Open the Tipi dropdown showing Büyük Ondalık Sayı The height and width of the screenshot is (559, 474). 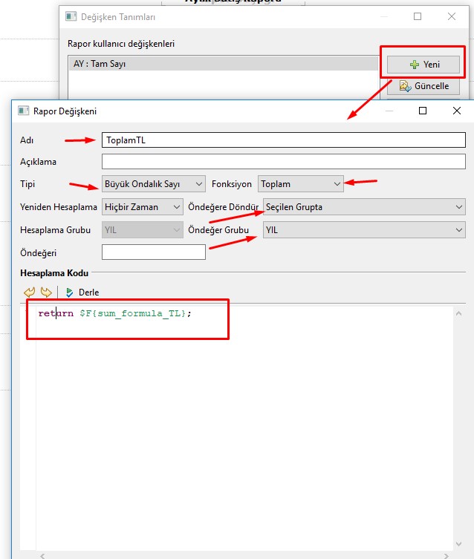point(154,183)
